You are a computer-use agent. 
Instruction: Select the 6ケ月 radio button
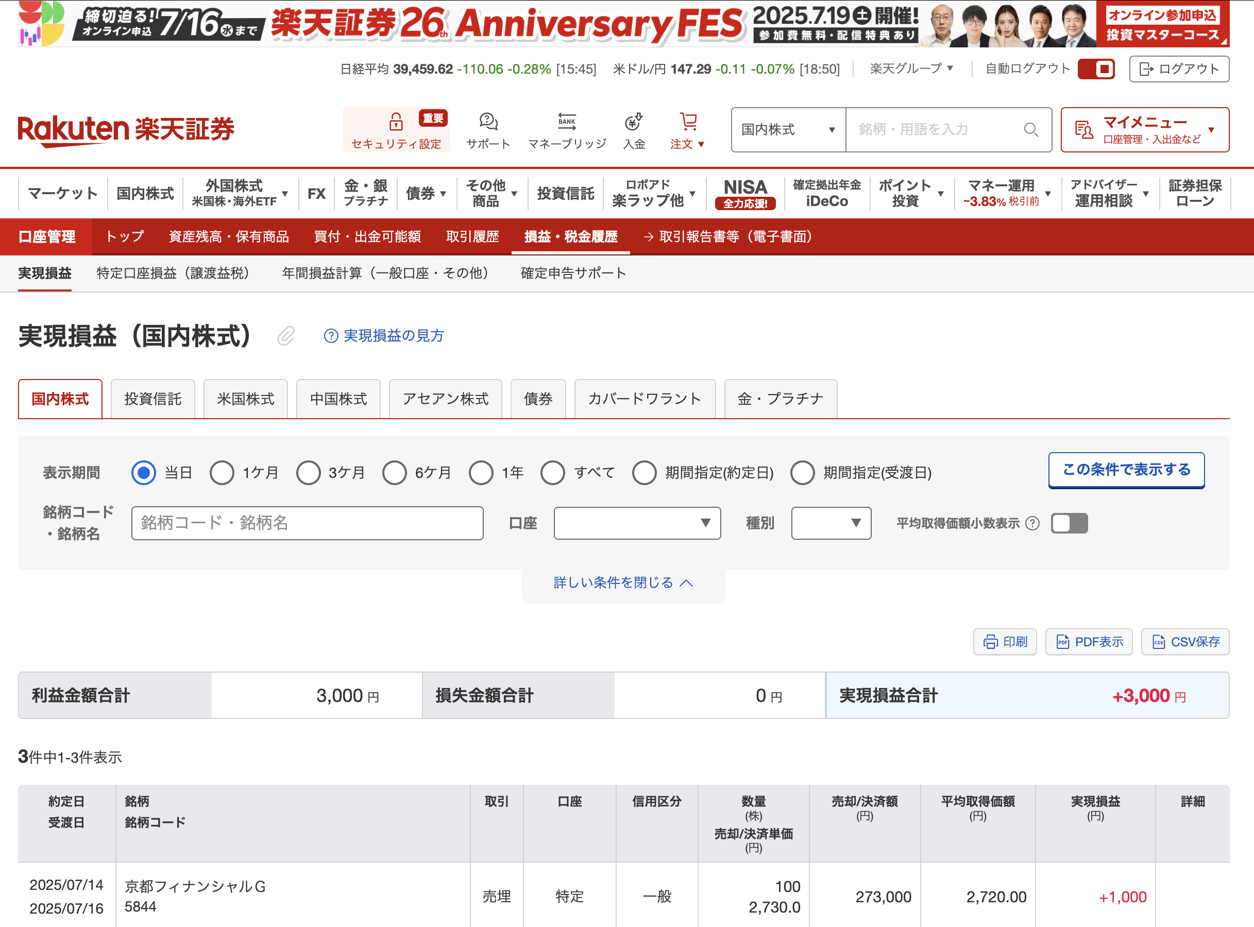(x=395, y=472)
